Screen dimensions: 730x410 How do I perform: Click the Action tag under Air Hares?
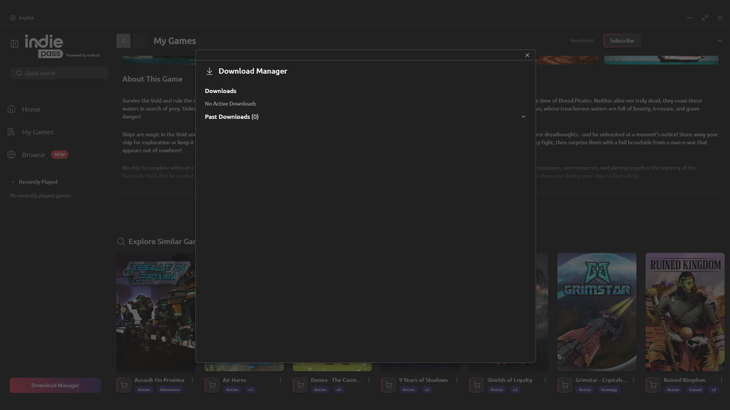[x=232, y=390]
